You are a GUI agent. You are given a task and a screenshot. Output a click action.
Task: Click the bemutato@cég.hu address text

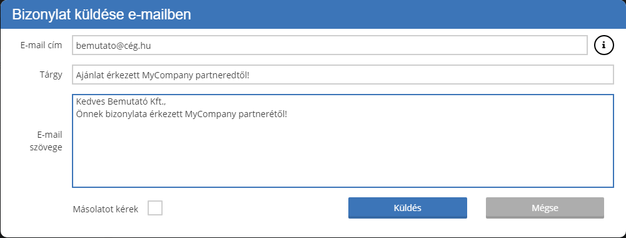click(113, 46)
